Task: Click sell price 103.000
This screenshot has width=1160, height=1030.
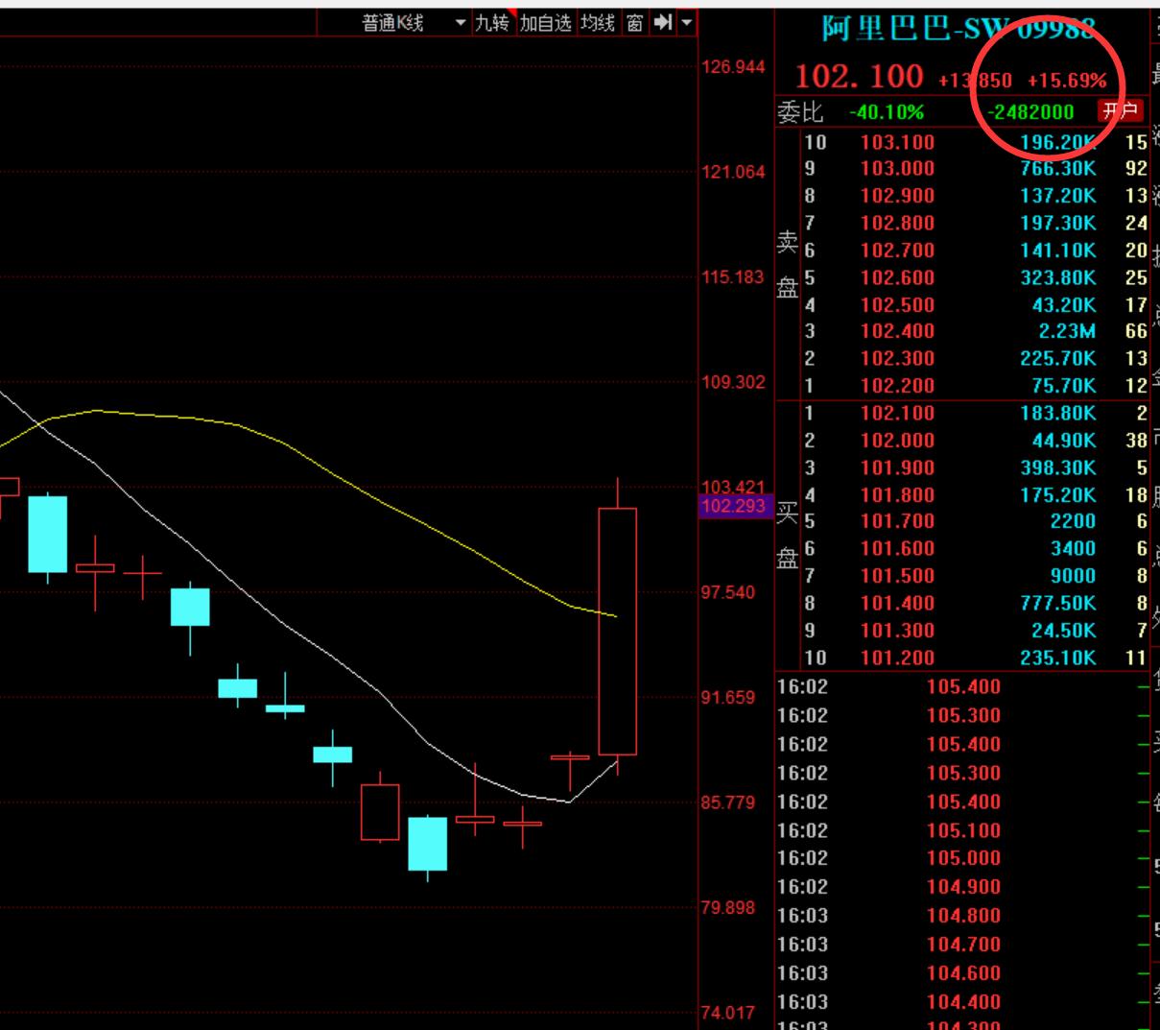Action: (897, 169)
